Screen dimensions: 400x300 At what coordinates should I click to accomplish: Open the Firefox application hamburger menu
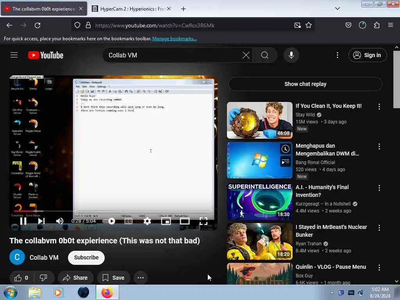coord(391,25)
